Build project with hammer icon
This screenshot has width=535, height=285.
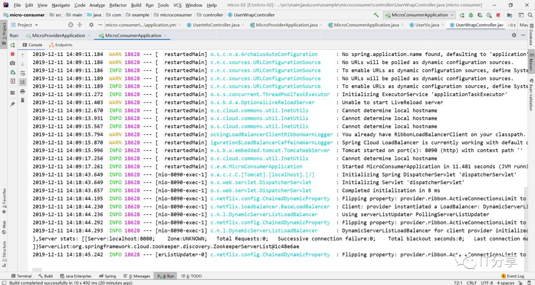376,15
